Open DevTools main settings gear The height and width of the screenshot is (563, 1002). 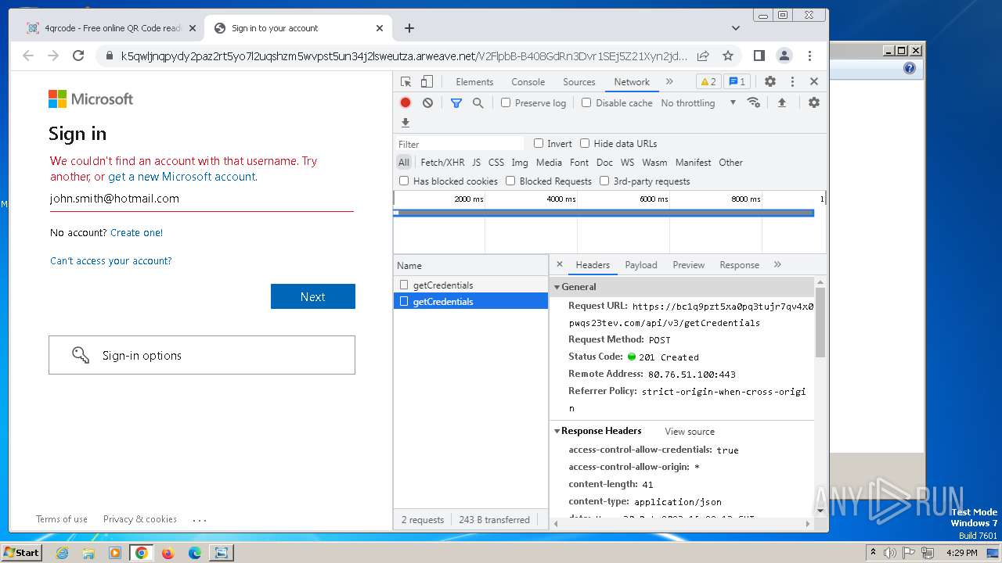(770, 81)
